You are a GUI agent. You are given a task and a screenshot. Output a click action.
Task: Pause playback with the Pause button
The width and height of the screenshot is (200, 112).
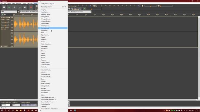point(4,7)
